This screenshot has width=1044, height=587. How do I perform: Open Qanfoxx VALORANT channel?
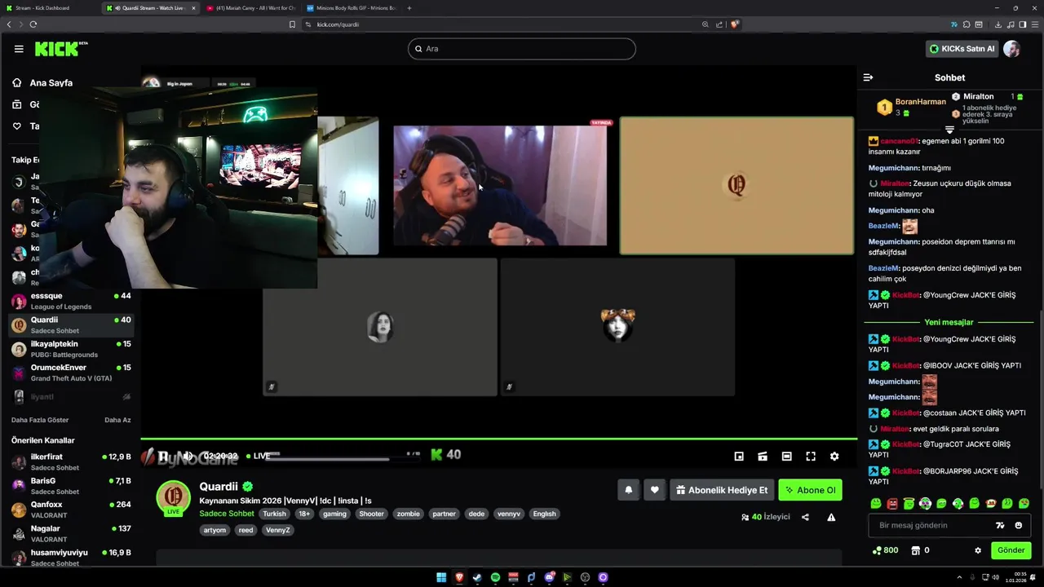[71, 510]
